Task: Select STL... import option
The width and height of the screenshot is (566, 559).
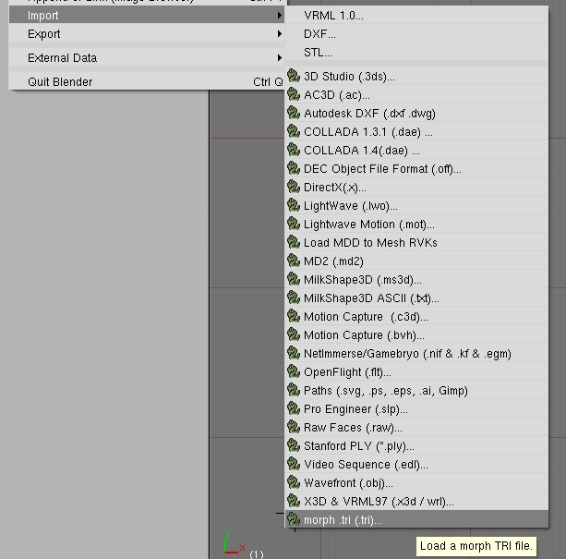Action: [318, 53]
